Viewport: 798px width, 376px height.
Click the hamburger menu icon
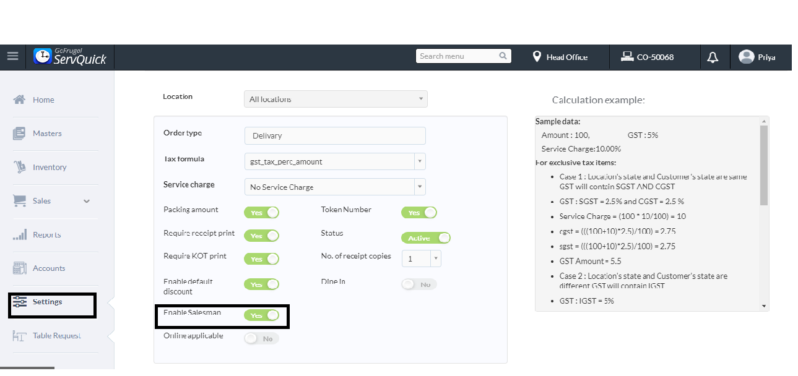coord(12,56)
